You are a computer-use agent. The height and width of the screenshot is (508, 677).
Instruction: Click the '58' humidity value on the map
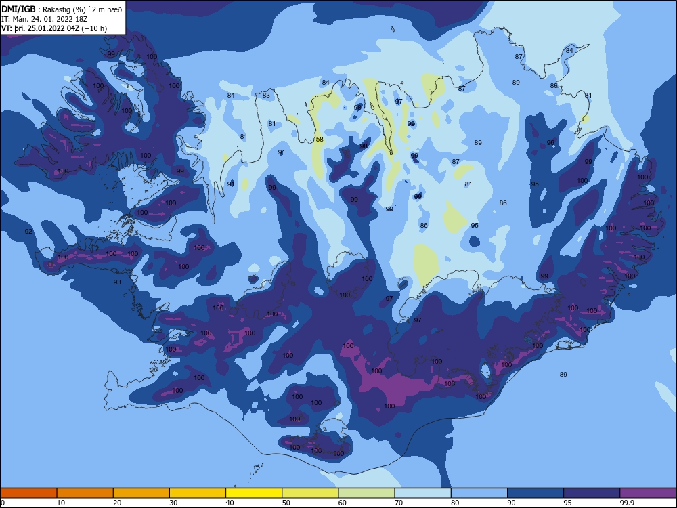pos(320,139)
